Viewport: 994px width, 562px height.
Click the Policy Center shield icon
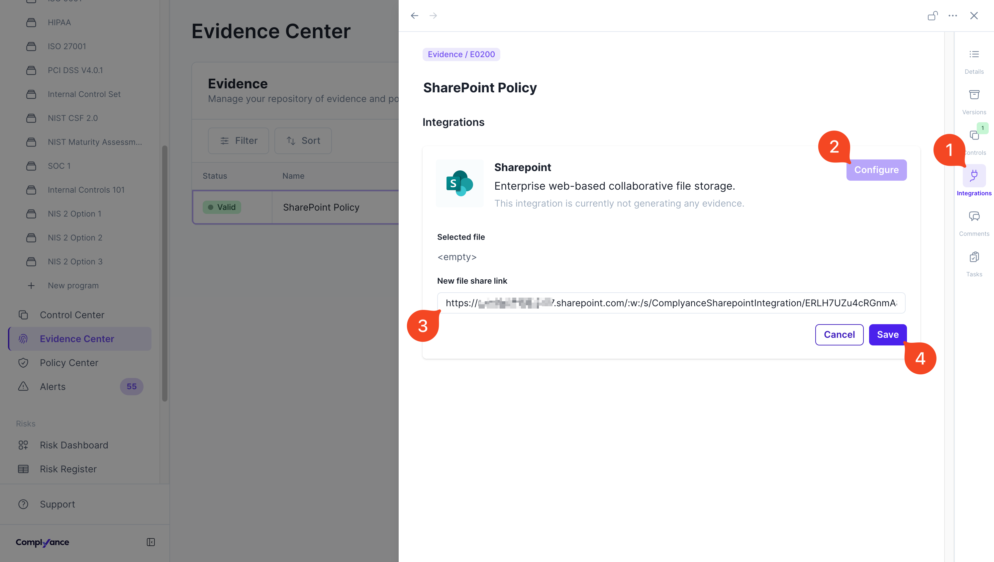[x=23, y=363]
